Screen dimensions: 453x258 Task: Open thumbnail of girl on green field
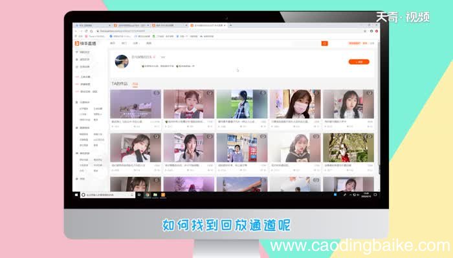pos(242,104)
